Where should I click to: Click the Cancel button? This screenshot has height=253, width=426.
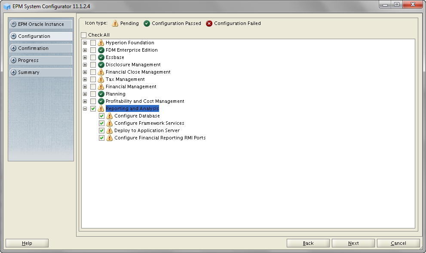pos(398,243)
